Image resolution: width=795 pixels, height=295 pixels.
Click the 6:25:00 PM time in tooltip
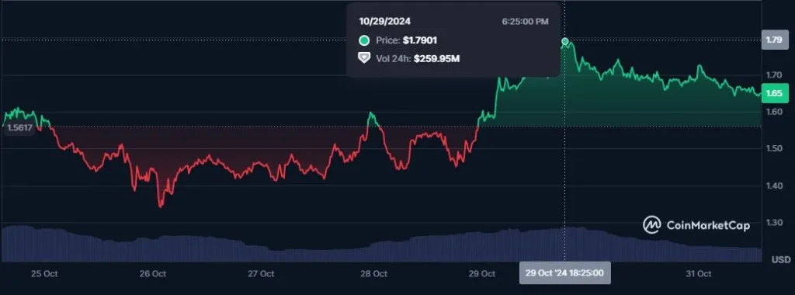coord(526,22)
